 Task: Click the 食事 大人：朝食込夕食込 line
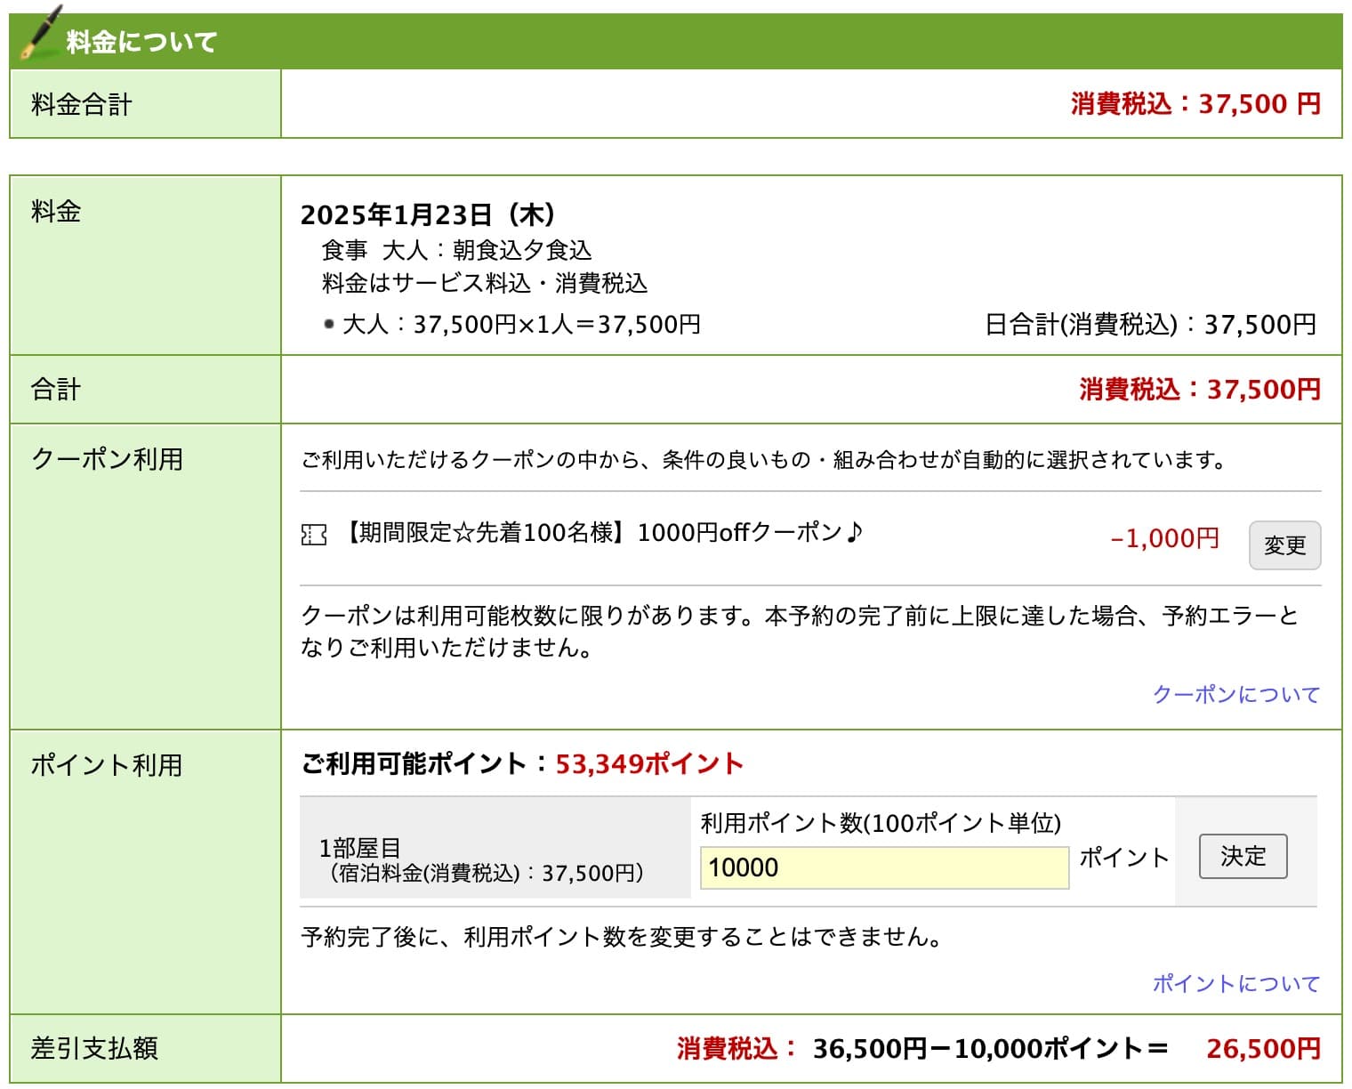[x=456, y=250]
